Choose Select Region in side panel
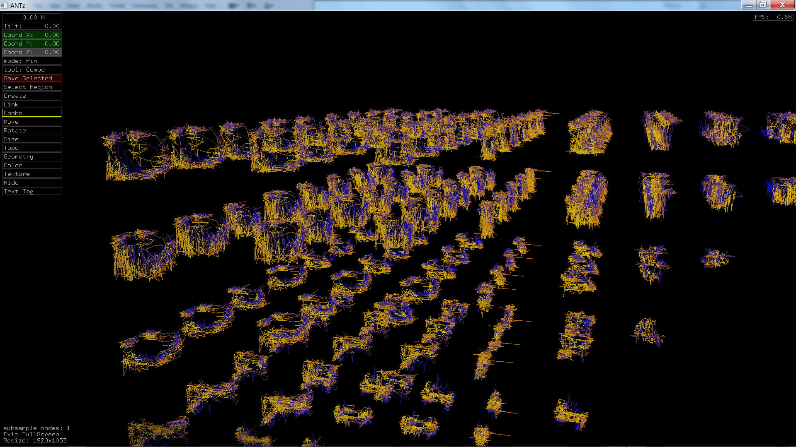 pyautogui.click(x=32, y=87)
